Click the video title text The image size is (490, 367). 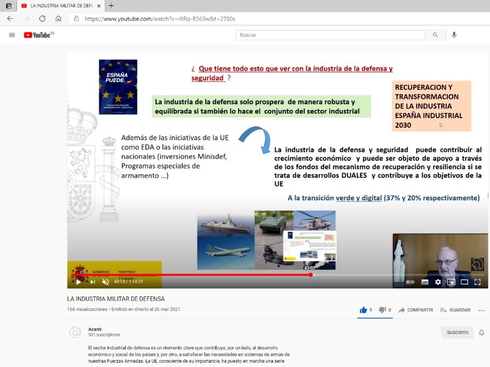click(x=116, y=299)
